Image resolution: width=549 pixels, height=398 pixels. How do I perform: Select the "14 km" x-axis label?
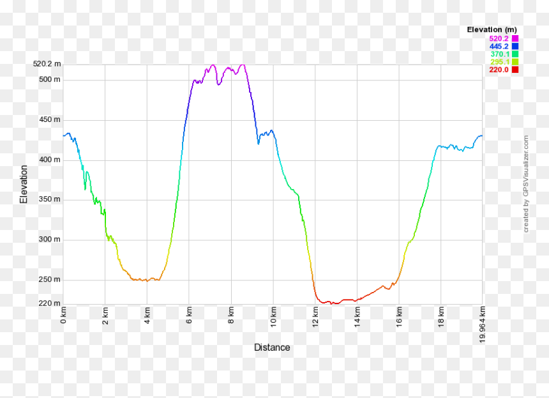click(357, 317)
